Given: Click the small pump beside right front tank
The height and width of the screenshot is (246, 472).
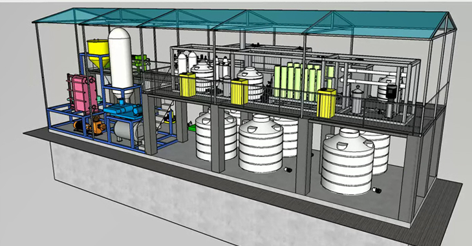Looking at the screenshot, I should tap(376, 190).
